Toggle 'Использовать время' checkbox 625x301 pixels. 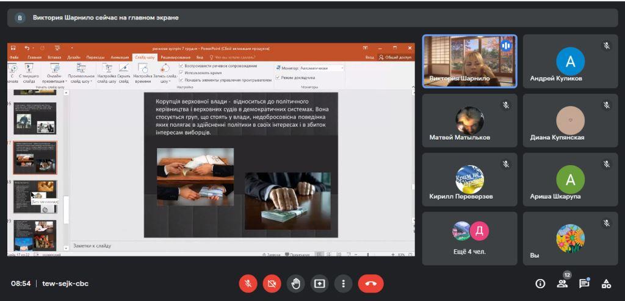pyautogui.click(x=181, y=73)
